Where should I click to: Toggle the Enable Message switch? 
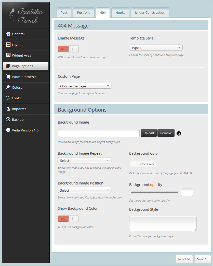[x=68, y=49]
